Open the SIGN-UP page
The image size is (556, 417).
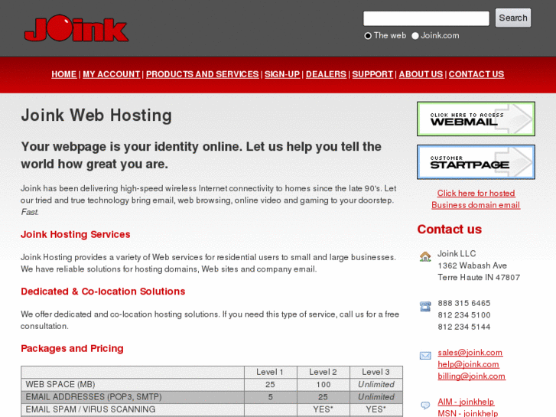coord(282,74)
